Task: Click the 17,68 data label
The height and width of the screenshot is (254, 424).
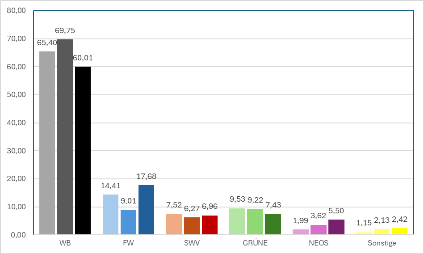Action: click(x=146, y=177)
